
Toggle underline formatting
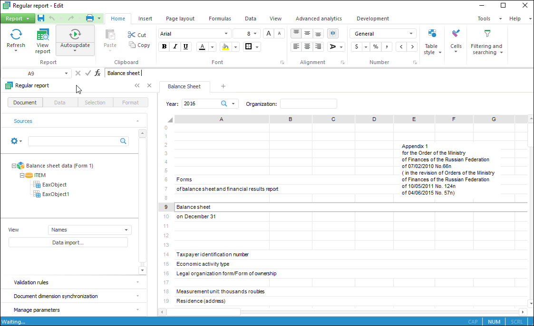point(185,47)
